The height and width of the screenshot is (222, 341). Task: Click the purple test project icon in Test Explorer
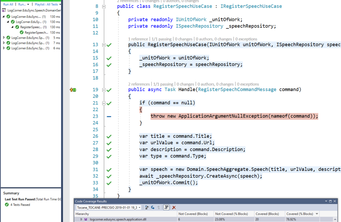coord(4,10)
